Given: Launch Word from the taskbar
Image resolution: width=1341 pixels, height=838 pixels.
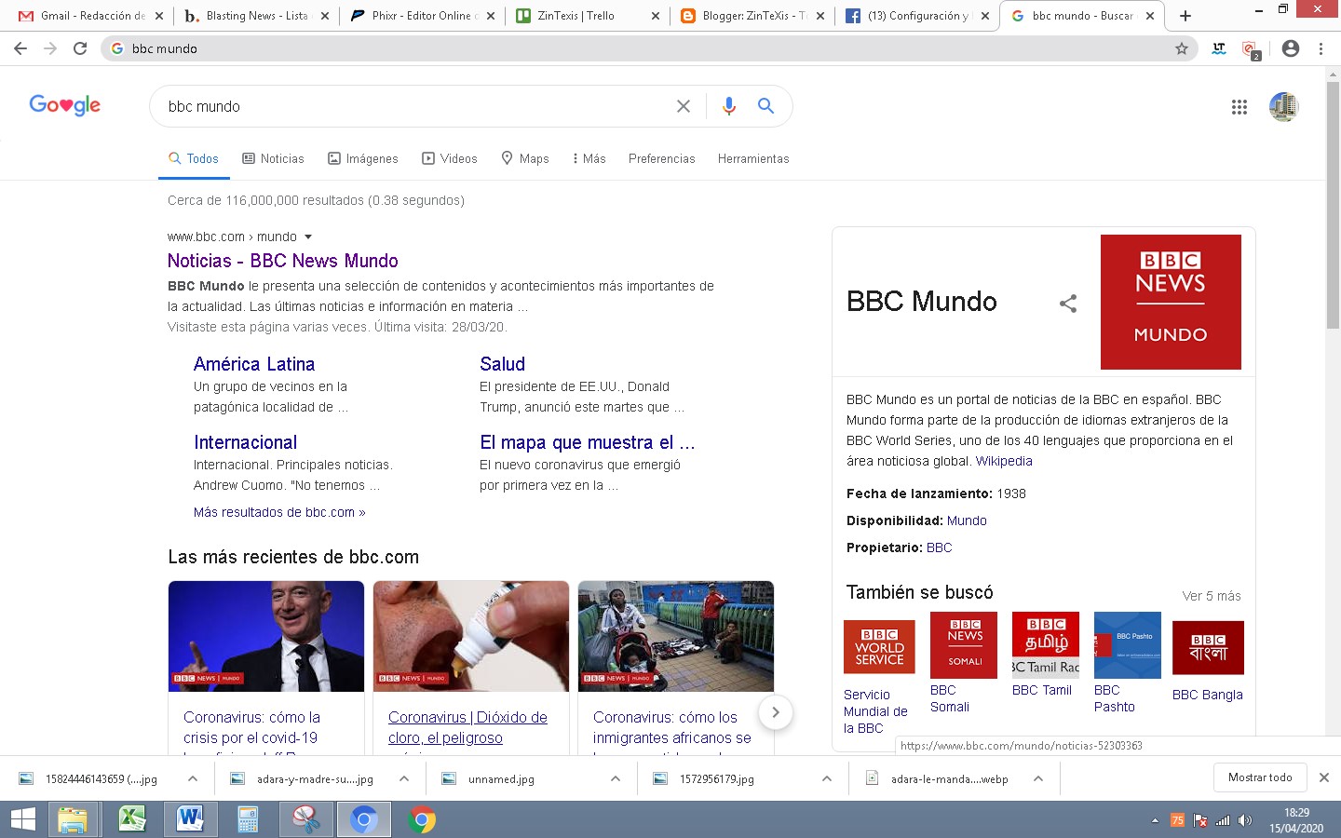Looking at the screenshot, I should [x=190, y=819].
